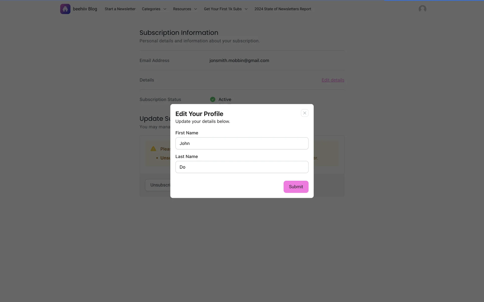This screenshot has width=484, height=302.
Task: Submit the profile changes
Action: tap(296, 187)
